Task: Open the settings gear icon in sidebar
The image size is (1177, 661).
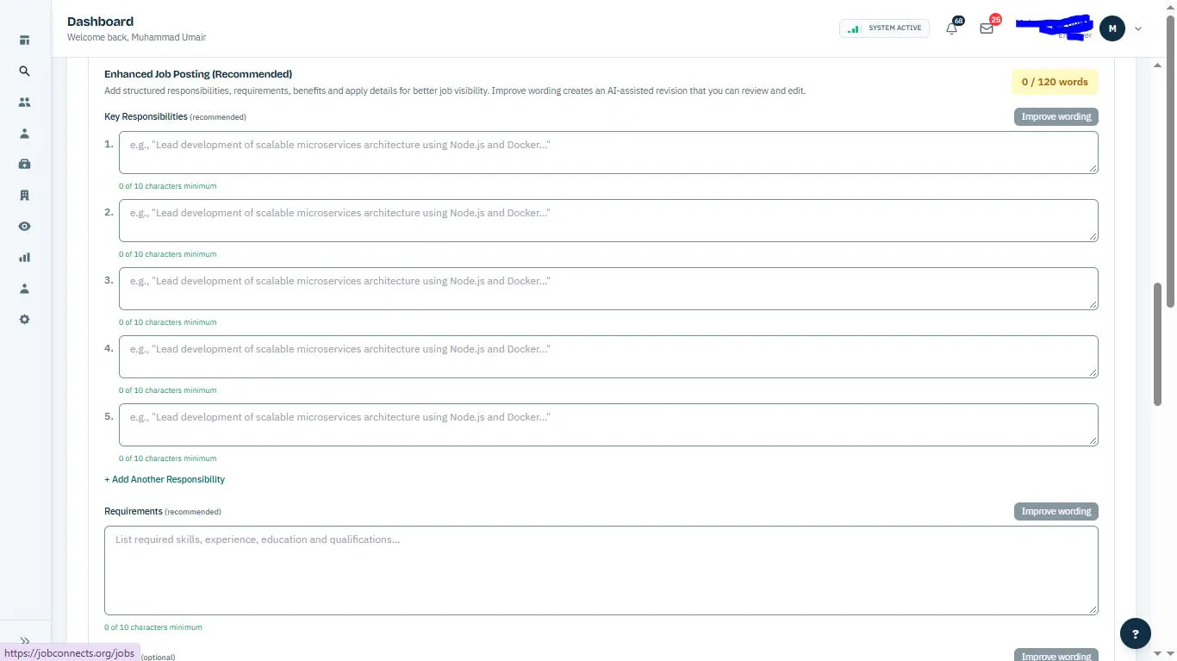Action: point(24,320)
